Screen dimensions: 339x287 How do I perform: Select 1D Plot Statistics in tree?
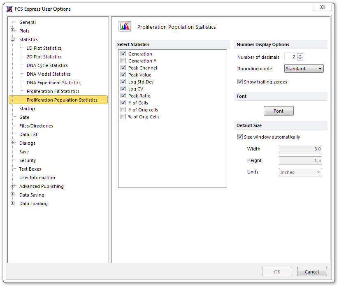pyautogui.click(x=44, y=48)
